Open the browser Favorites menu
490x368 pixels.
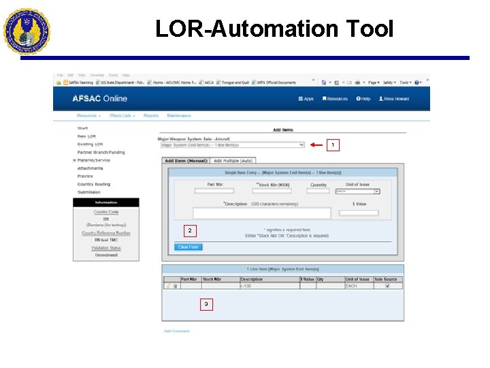[97, 75]
